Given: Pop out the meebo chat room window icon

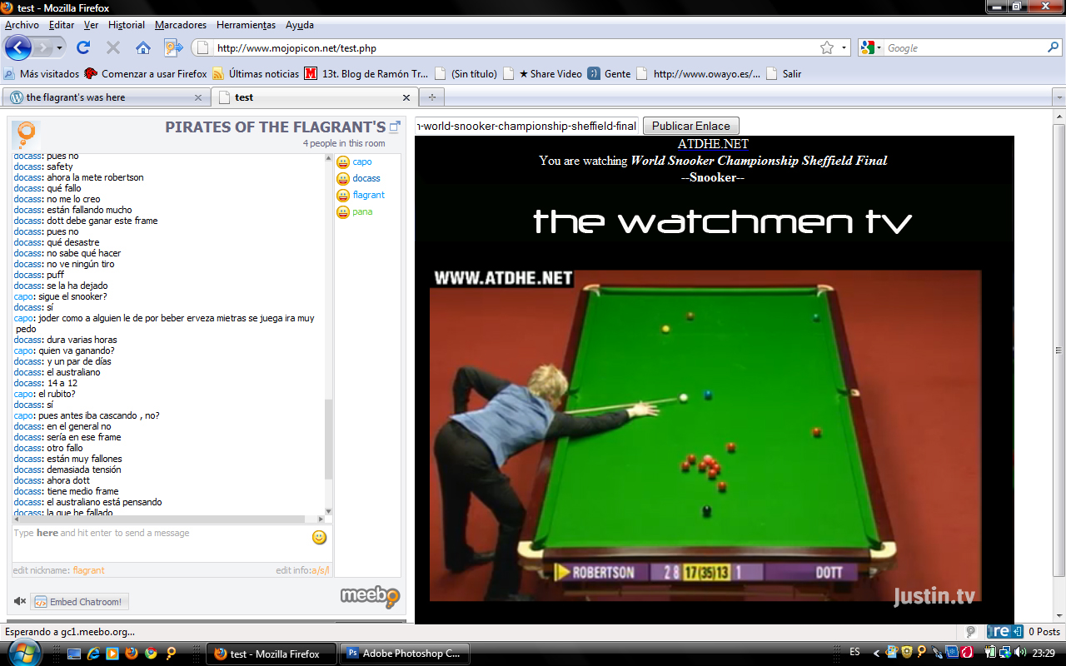Looking at the screenshot, I should tap(395, 127).
